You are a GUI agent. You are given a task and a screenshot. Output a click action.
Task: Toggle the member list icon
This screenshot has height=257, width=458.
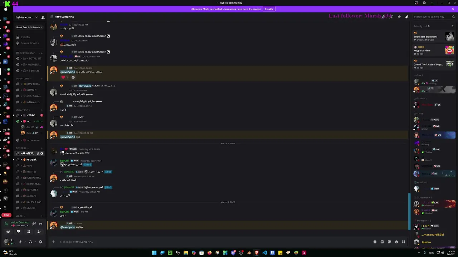click(x=407, y=17)
